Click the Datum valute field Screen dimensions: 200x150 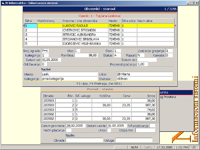pyautogui.click(x=117, y=126)
